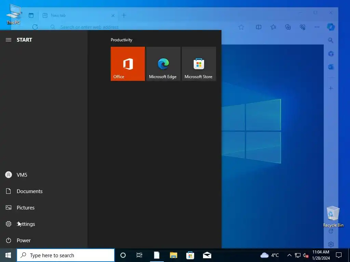Open the notification Action Center
The width and height of the screenshot is (350, 262).
tap(339, 255)
